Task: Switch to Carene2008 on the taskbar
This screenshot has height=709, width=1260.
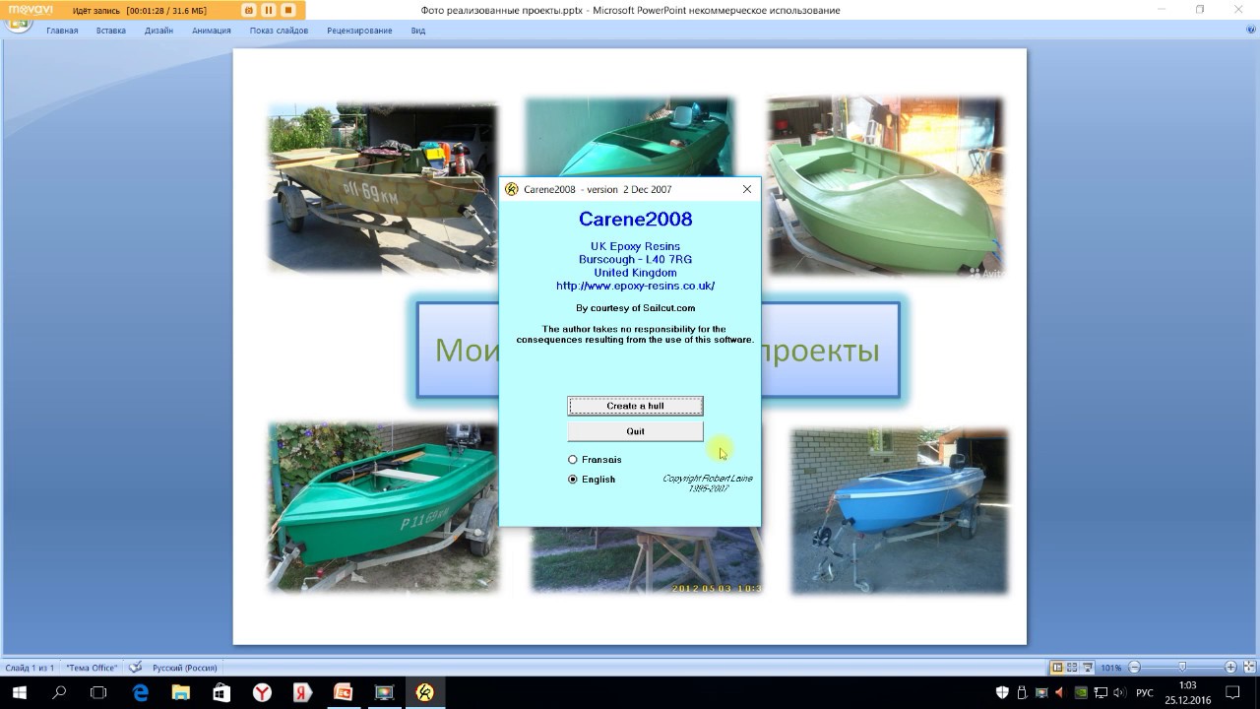Action: click(425, 692)
